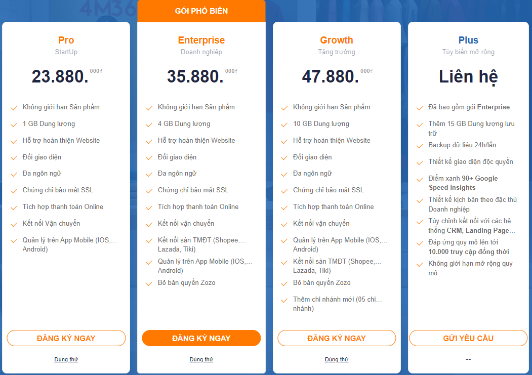Click the 'GỬI YÊU CẦU' button

(468, 338)
